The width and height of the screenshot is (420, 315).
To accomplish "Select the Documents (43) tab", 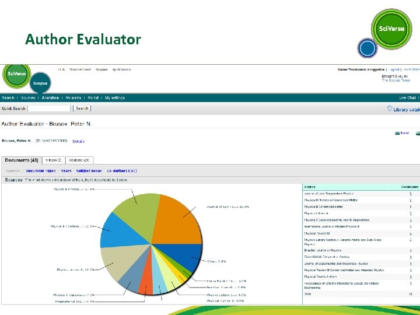I will pyautogui.click(x=22, y=160).
